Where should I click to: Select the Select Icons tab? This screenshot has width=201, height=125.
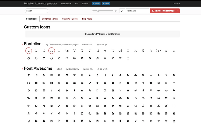32,19
